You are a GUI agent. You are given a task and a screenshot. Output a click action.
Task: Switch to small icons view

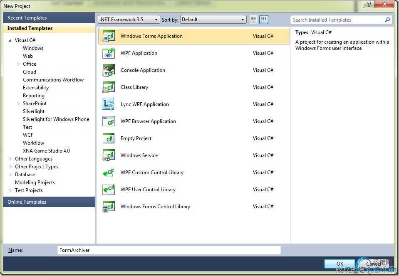tap(253, 19)
